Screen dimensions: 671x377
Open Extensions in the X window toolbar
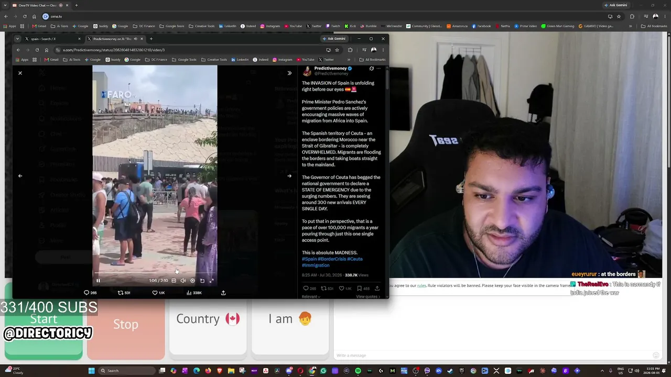[350, 50]
